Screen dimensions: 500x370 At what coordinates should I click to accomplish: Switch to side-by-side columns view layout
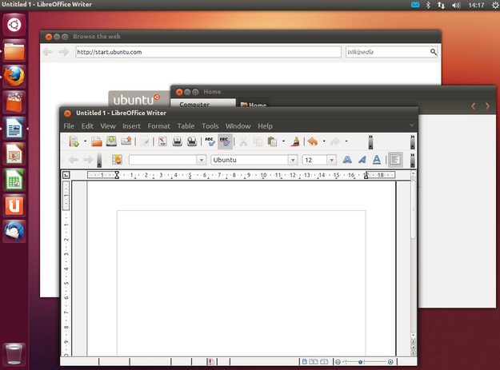314,362
